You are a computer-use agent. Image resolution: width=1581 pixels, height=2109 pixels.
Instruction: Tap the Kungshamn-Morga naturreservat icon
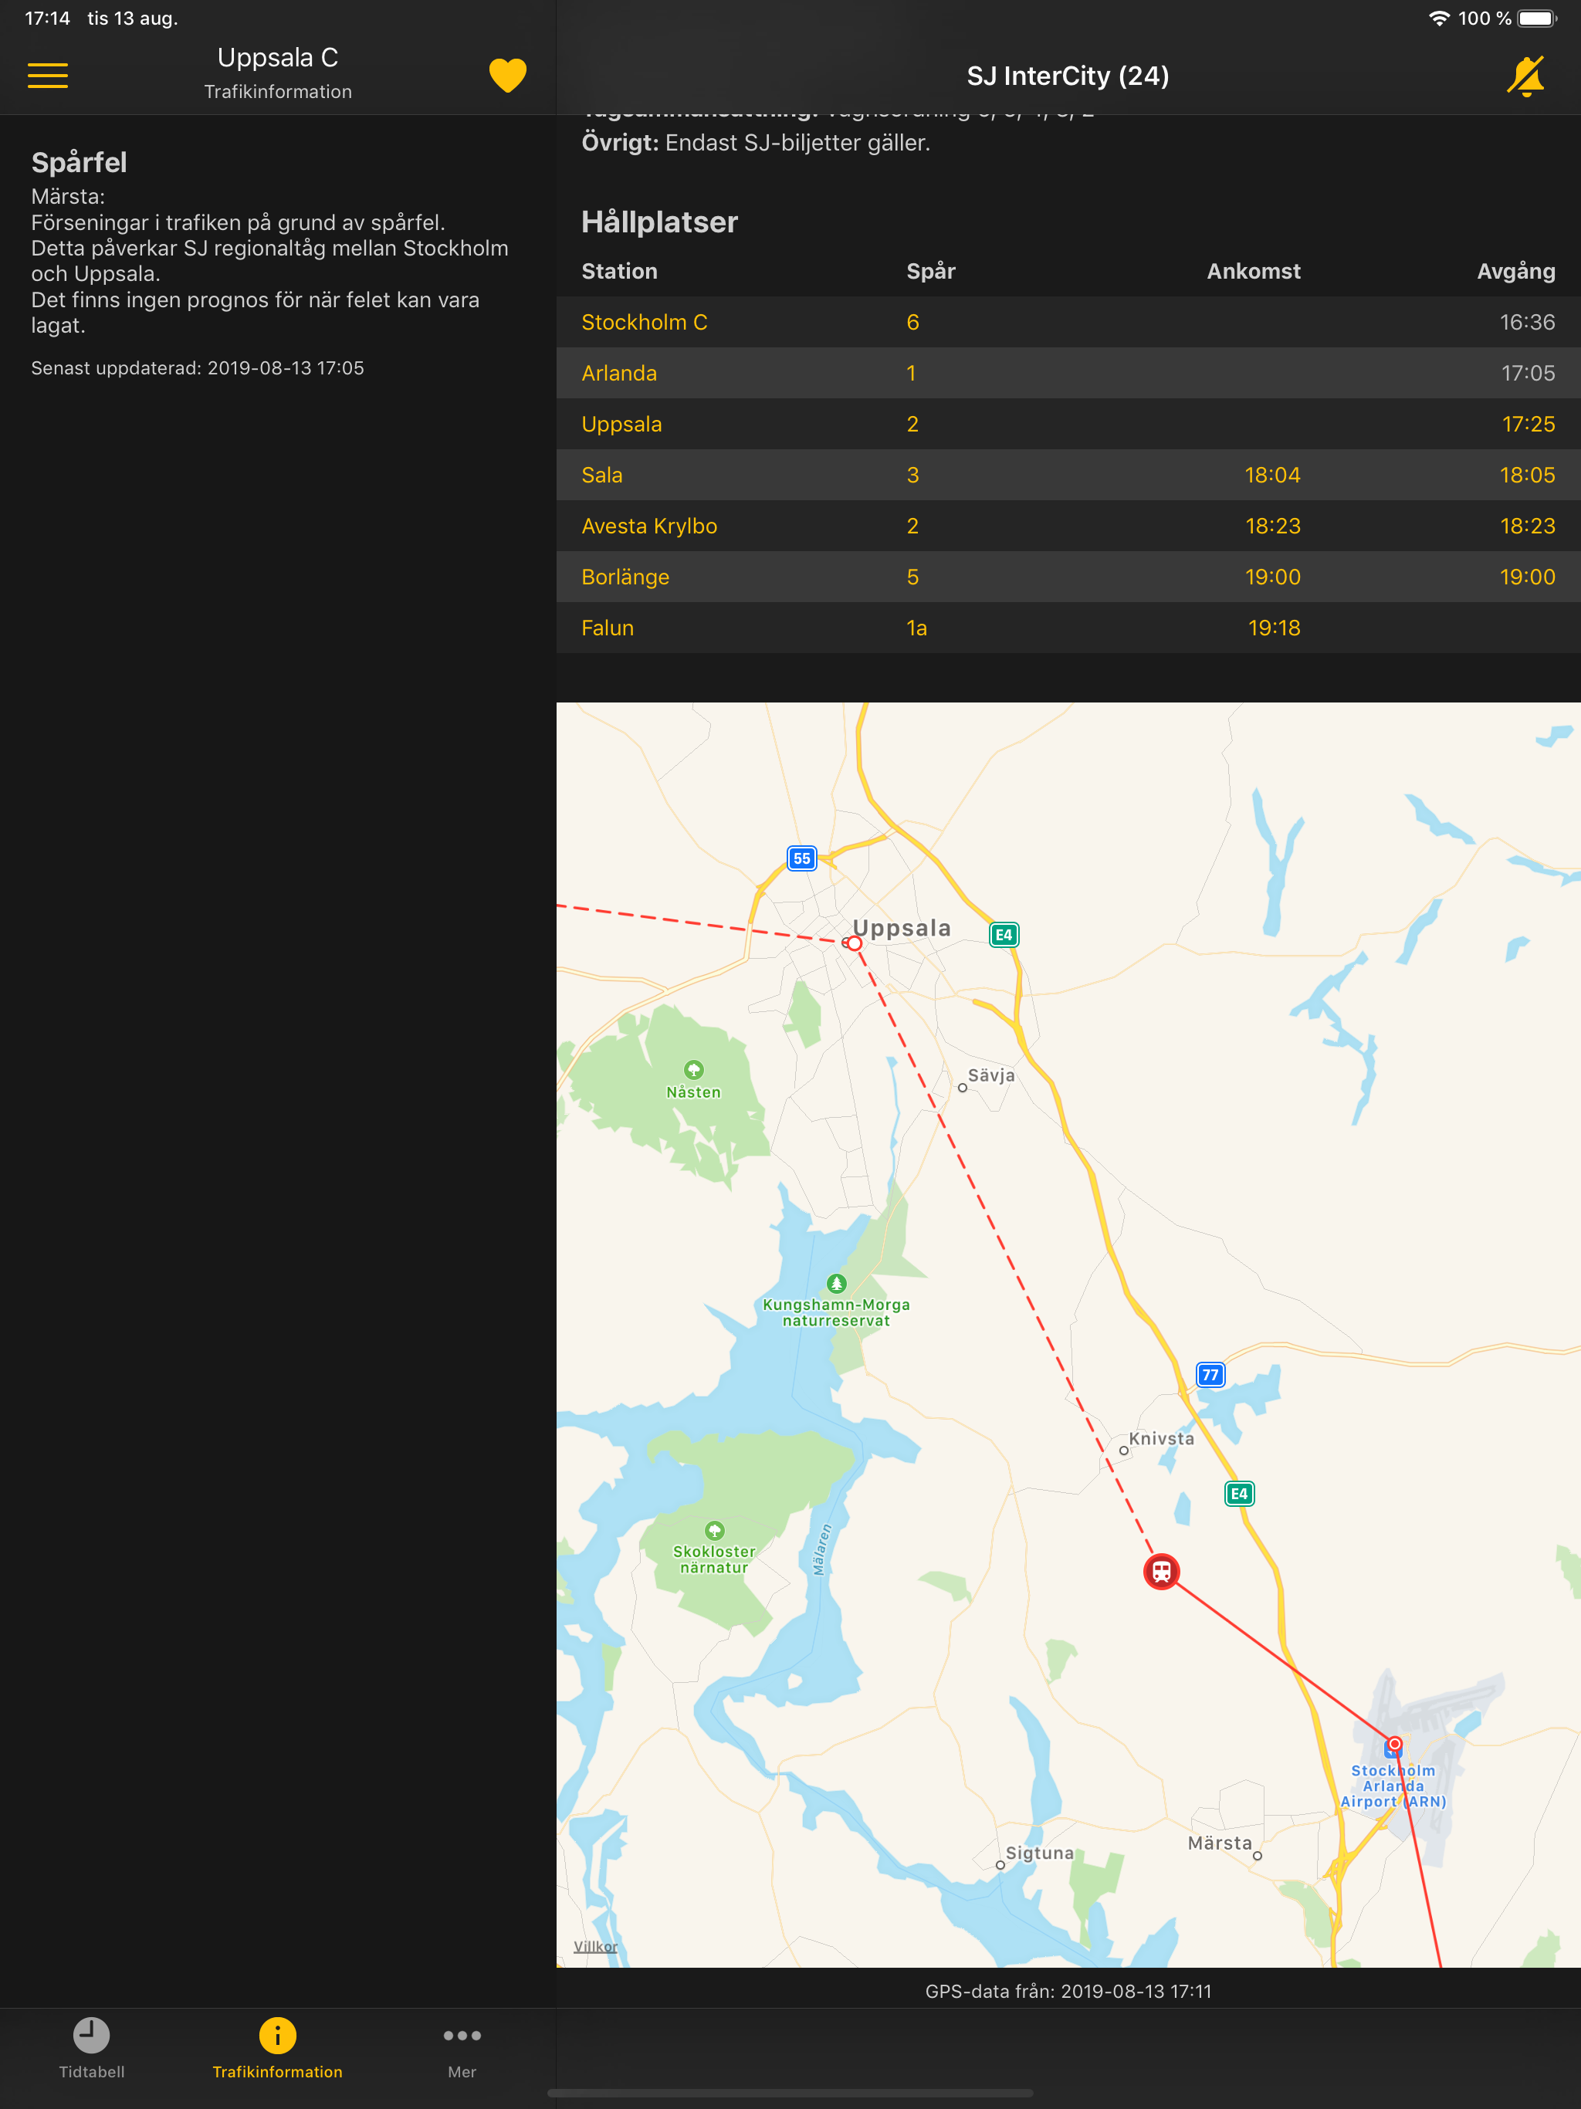(836, 1282)
